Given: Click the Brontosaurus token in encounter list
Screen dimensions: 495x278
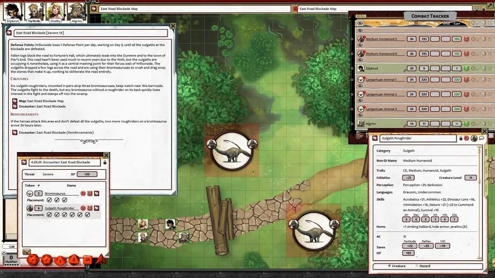Looking at the screenshot, I should [x=30, y=193].
